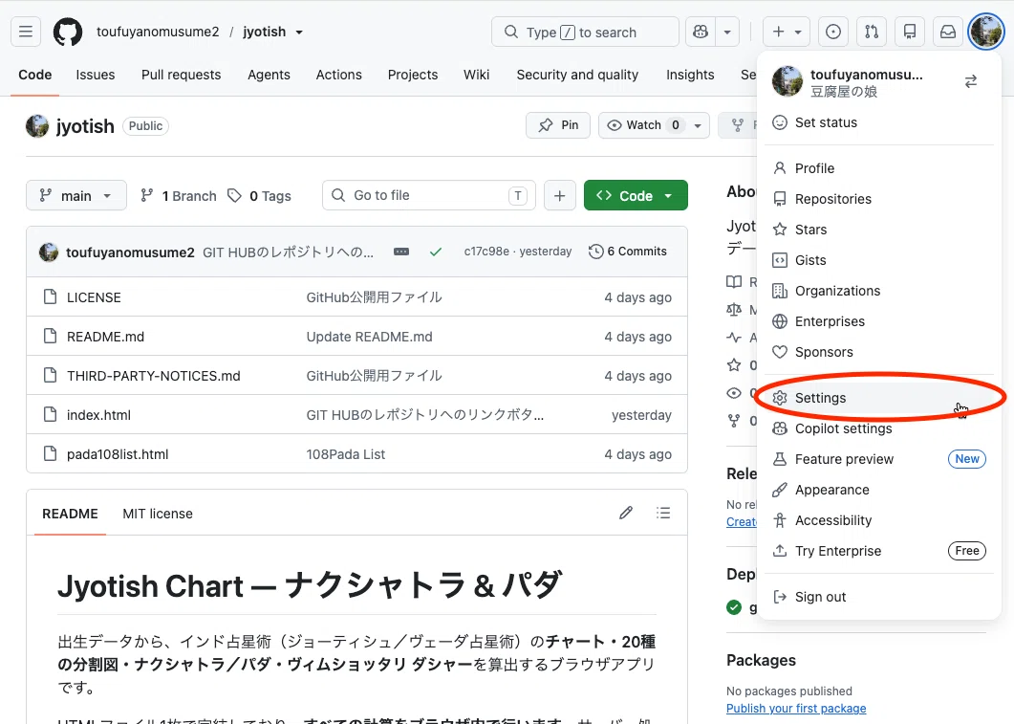Image resolution: width=1014 pixels, height=724 pixels.
Task: Open the Pull requests icon in header
Action: tap(872, 32)
